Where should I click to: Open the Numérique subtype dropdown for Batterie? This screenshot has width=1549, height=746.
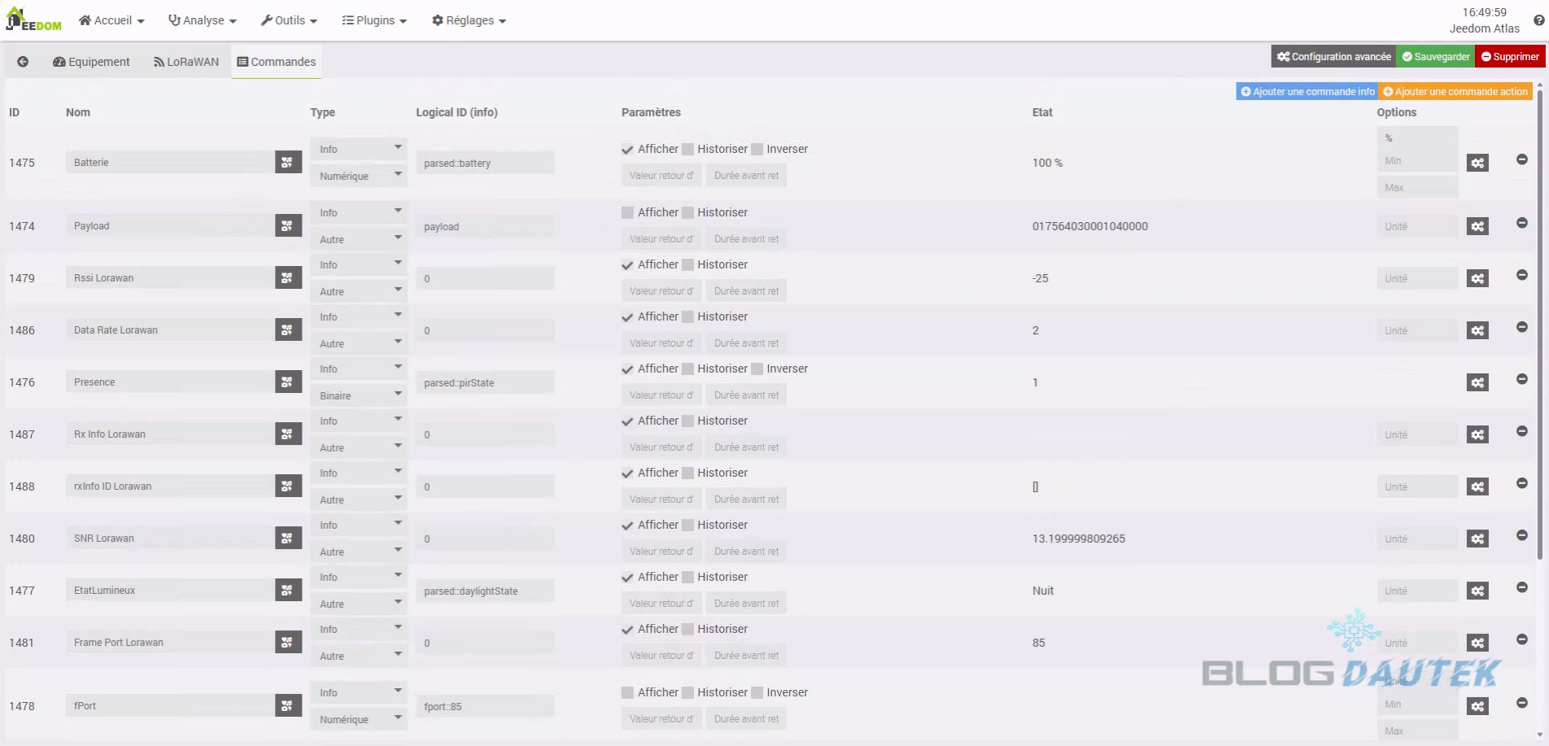[x=358, y=176]
